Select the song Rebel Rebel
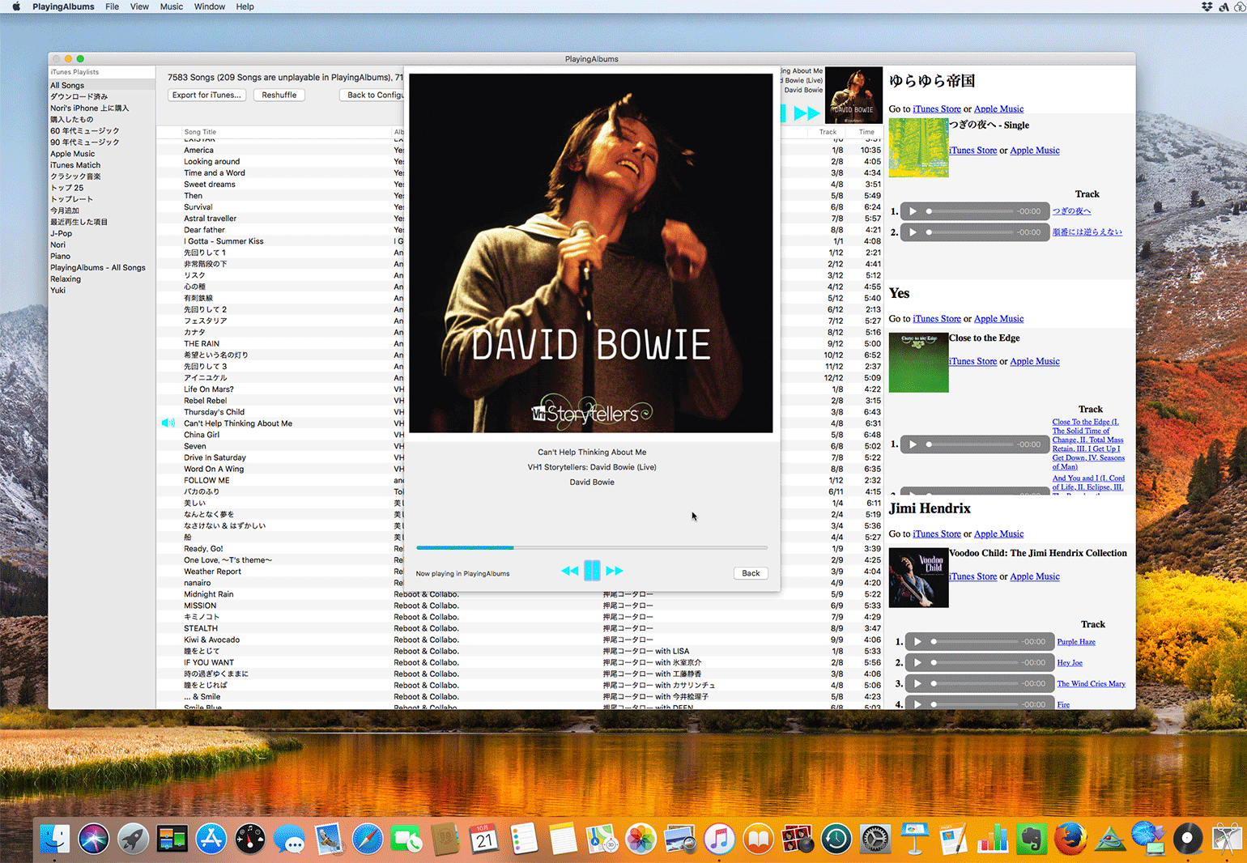This screenshot has height=863, width=1247. click(x=206, y=401)
